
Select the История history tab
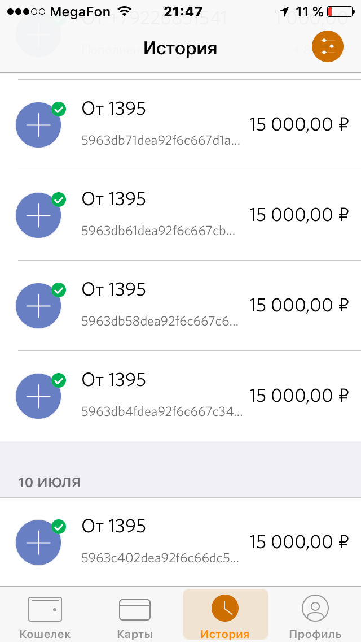point(225,615)
